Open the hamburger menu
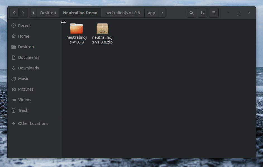This screenshot has width=263, height=167. 214,13
